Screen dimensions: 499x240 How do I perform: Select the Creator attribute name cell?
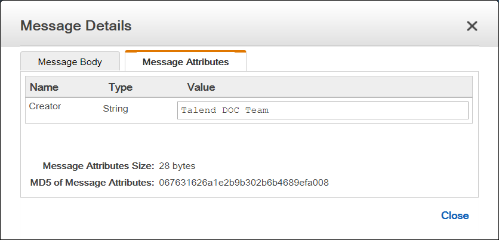45,106
